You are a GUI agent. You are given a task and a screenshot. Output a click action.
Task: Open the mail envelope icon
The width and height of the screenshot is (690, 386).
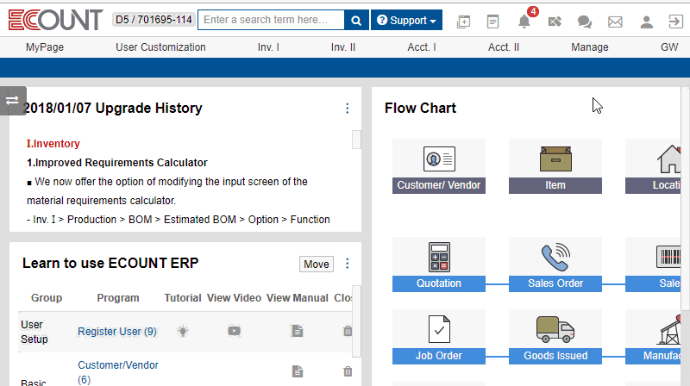pyautogui.click(x=615, y=22)
